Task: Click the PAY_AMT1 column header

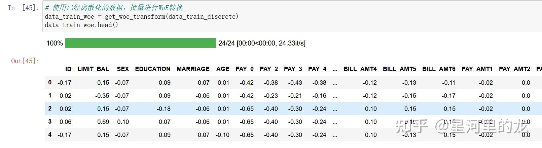Action: click(477, 69)
